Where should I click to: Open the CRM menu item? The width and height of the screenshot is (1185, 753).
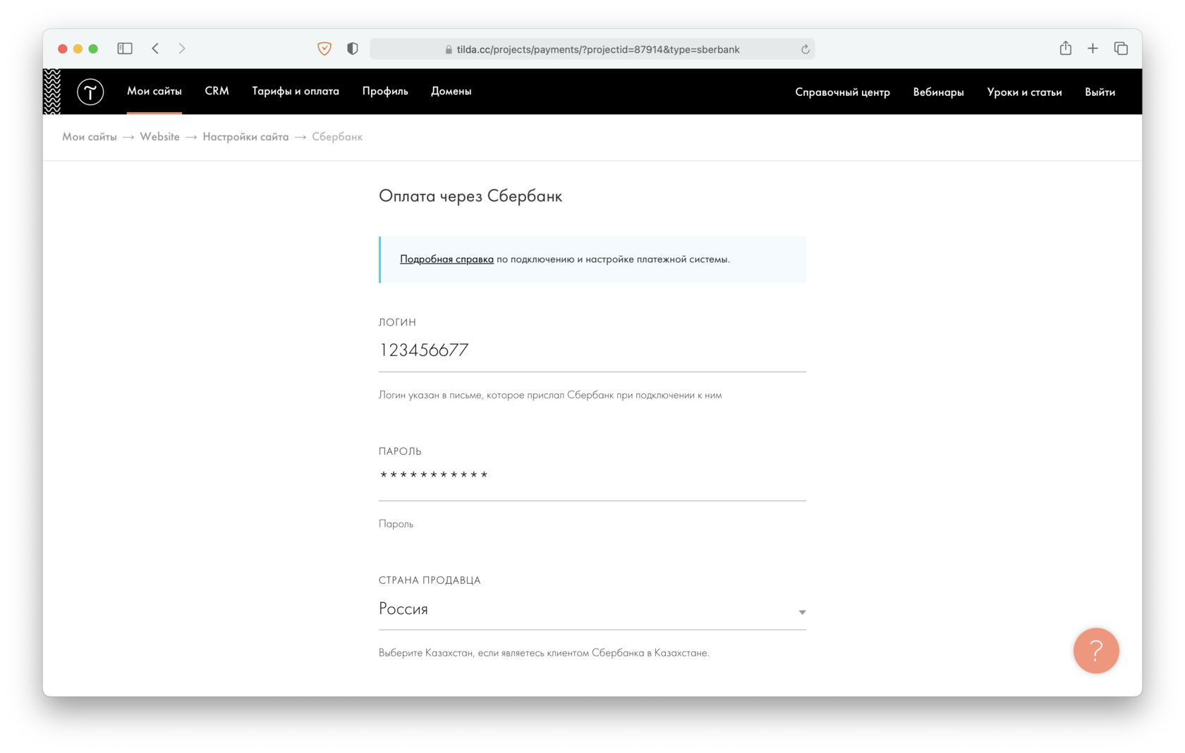pyautogui.click(x=217, y=91)
